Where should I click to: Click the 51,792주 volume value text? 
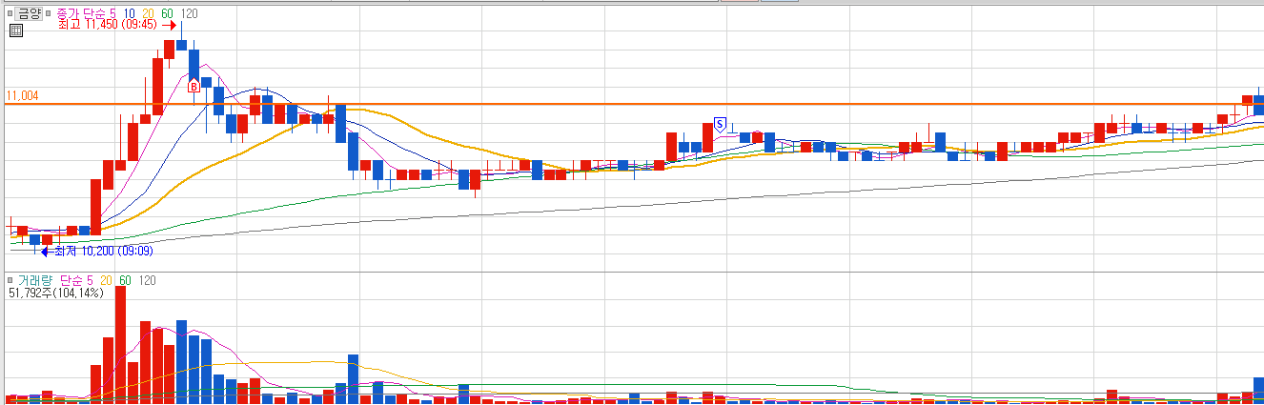pyautogui.click(x=31, y=293)
